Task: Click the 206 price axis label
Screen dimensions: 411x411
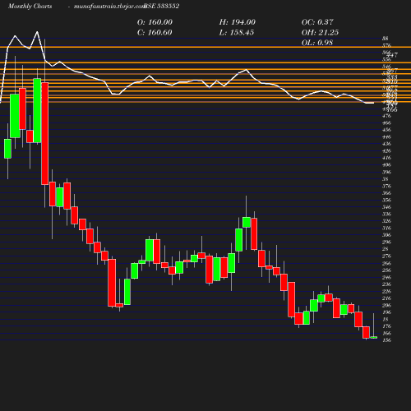Action: [x=386, y=305]
